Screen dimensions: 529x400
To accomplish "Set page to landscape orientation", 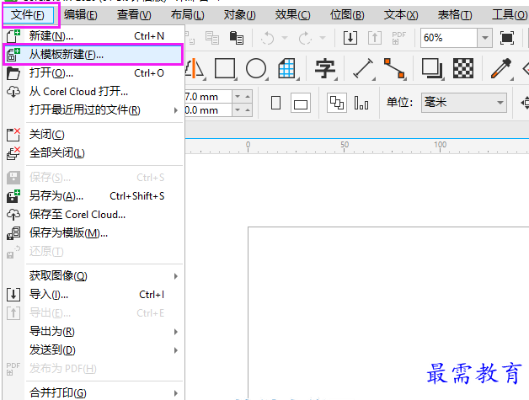I will [301, 104].
